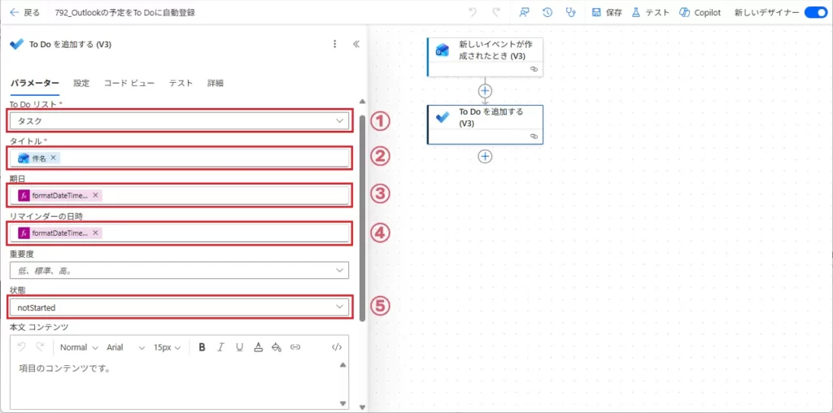Toggle the 新しいデザイナー switch
The height and width of the screenshot is (413, 833).
815,13
